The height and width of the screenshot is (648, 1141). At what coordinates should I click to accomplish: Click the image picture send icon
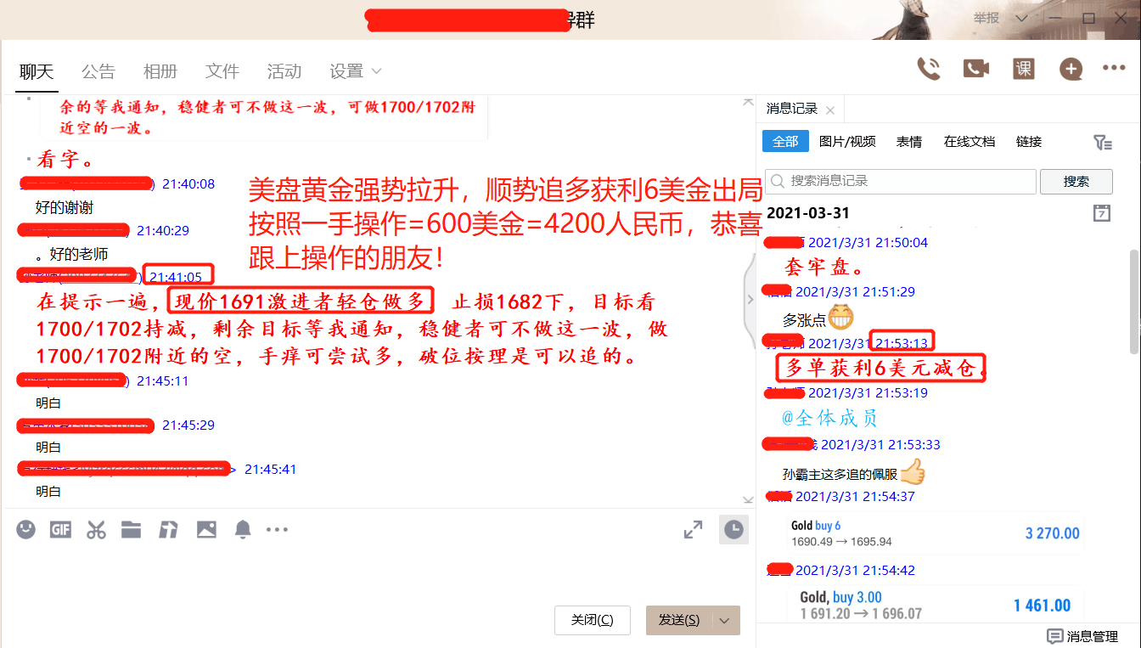click(x=206, y=530)
